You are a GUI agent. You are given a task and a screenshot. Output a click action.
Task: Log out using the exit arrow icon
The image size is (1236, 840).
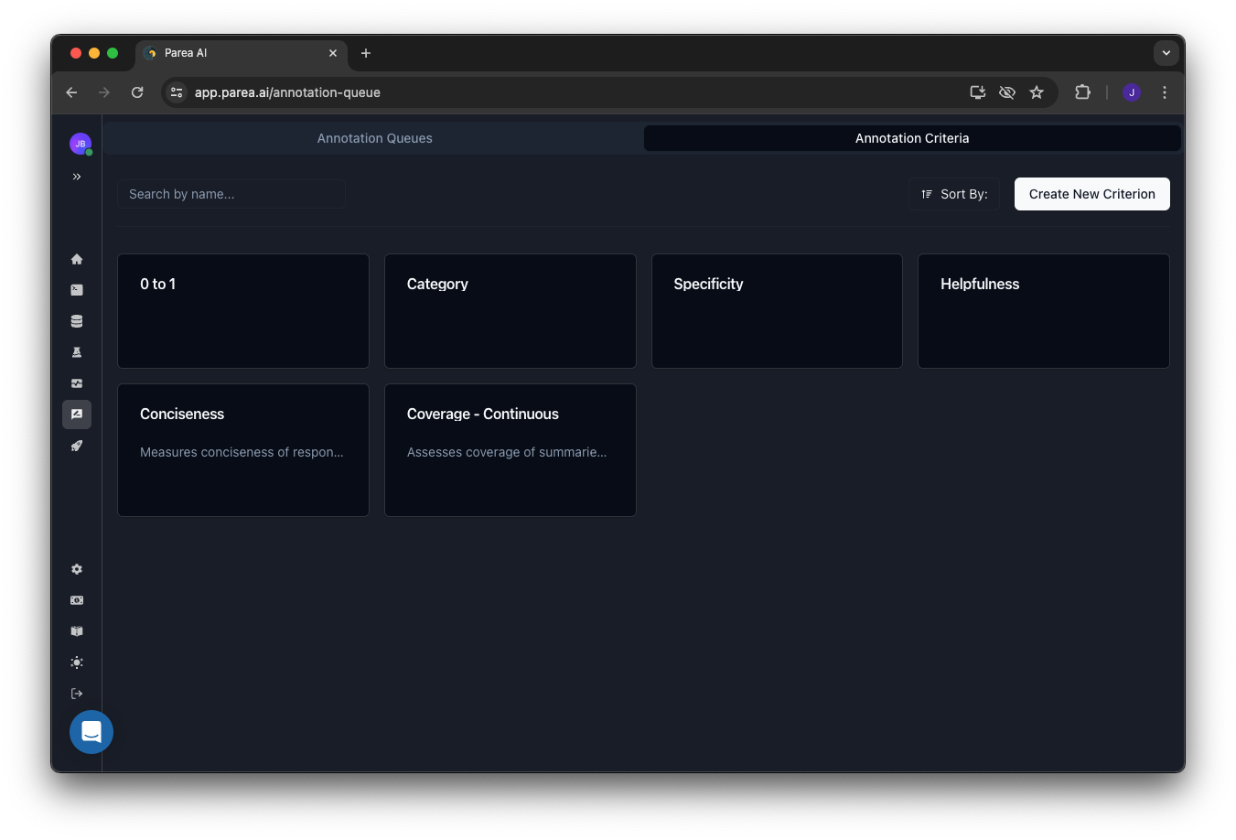point(77,694)
